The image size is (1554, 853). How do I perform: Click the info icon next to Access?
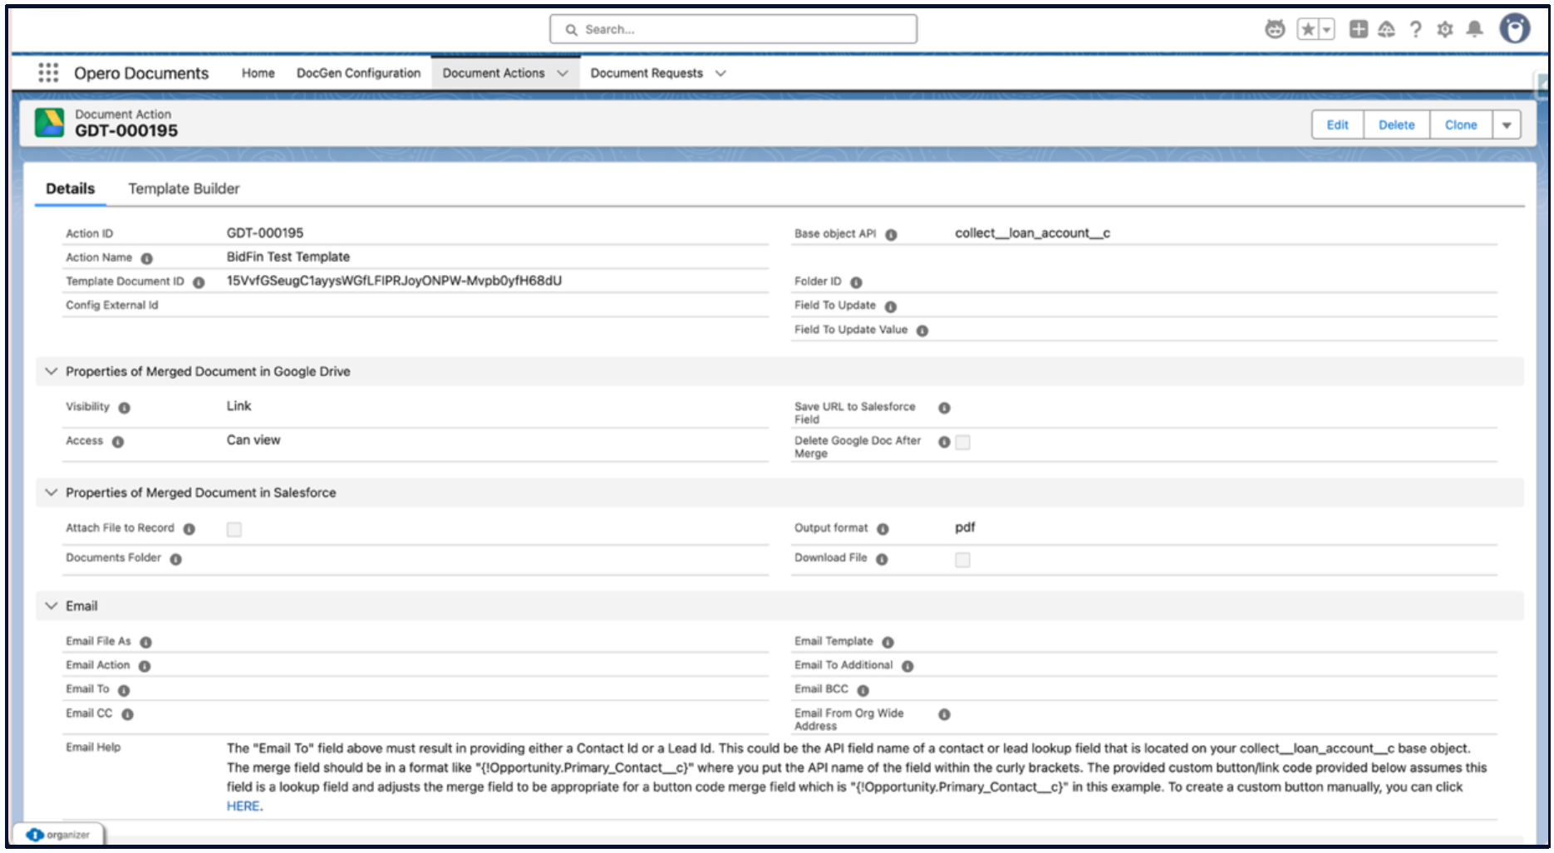(118, 442)
